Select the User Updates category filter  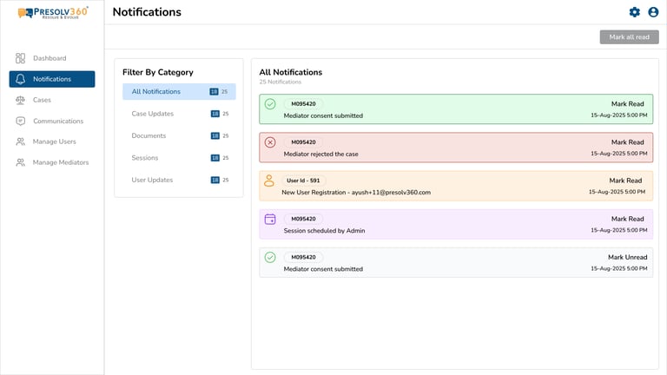152,180
